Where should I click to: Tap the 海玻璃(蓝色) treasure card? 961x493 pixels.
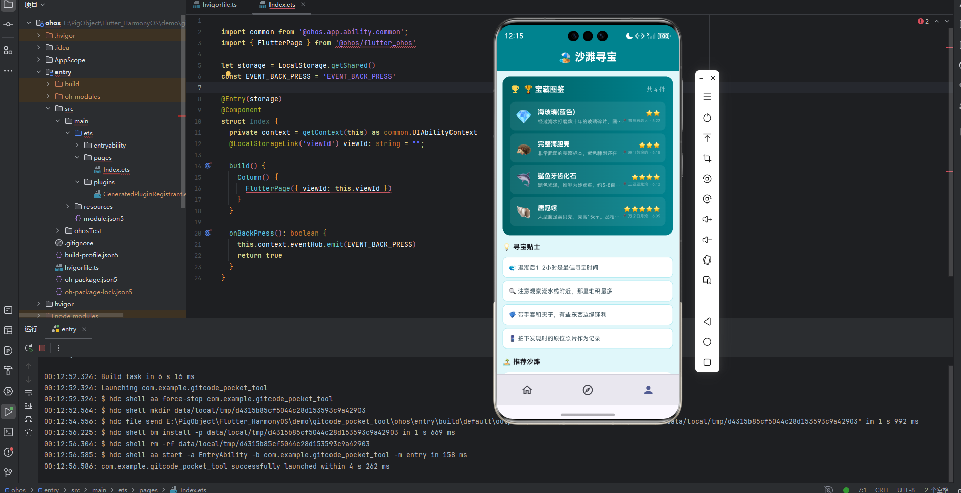(587, 117)
